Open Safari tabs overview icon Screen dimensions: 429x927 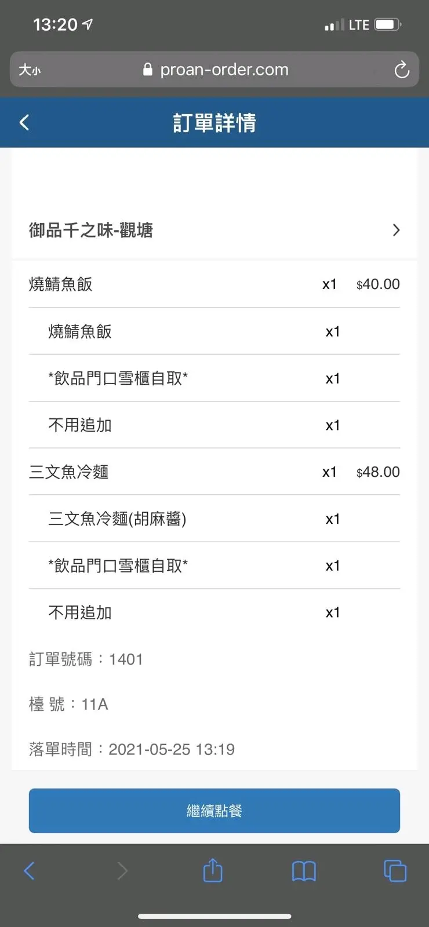[395, 871]
